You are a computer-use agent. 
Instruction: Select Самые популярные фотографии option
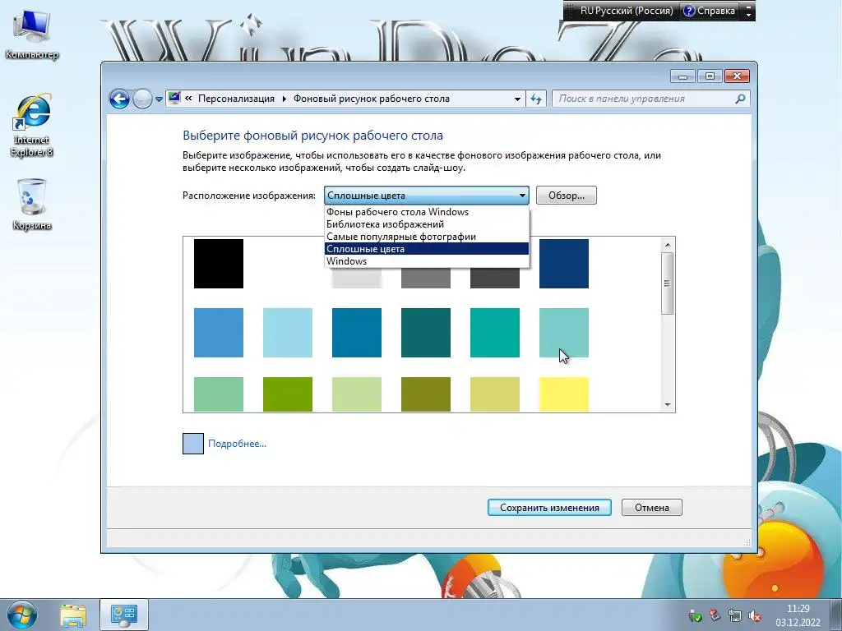coord(427,237)
